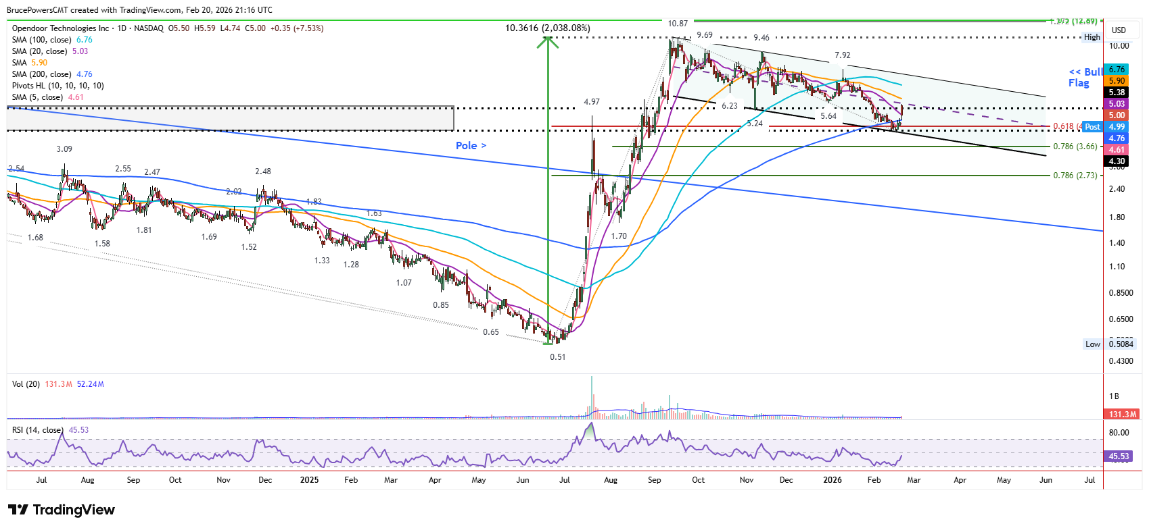Click the SMA (200, close) legend entry
This screenshot has height=530, width=1149.
coord(52,74)
